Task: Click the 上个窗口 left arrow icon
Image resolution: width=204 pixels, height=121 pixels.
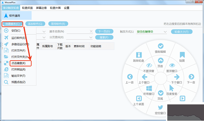Action: (x=144, y=77)
